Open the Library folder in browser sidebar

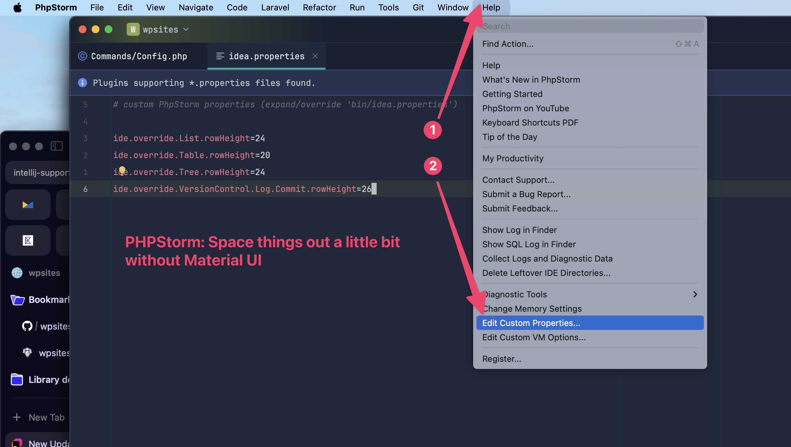40,379
